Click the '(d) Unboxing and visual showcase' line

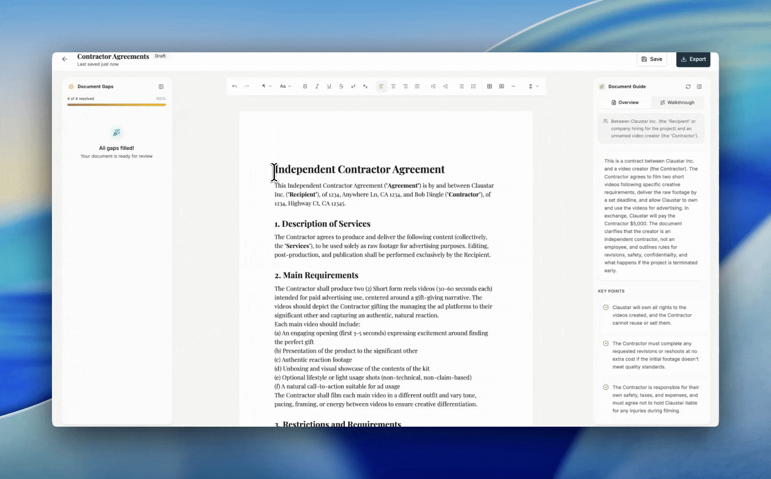(352, 369)
